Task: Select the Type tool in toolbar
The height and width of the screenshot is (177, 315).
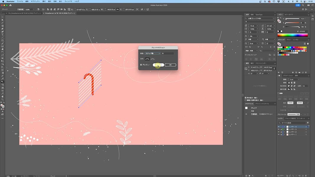Action: pos(2,35)
